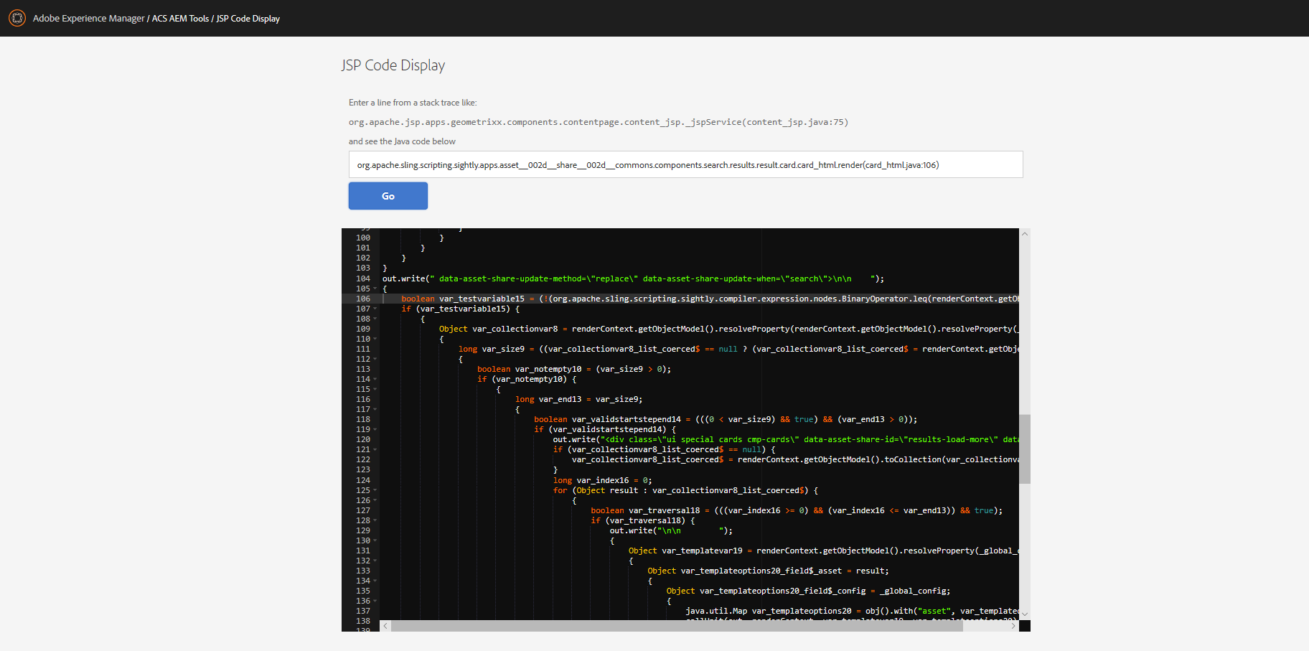Select the JSP Code Display breadcrumb

coord(248,19)
